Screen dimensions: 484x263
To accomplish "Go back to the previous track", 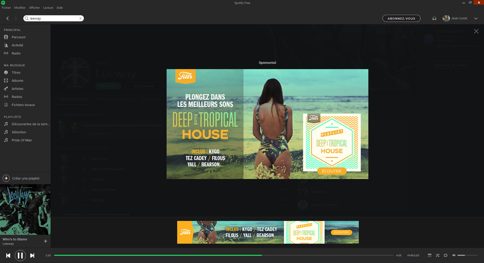I will coord(8,255).
